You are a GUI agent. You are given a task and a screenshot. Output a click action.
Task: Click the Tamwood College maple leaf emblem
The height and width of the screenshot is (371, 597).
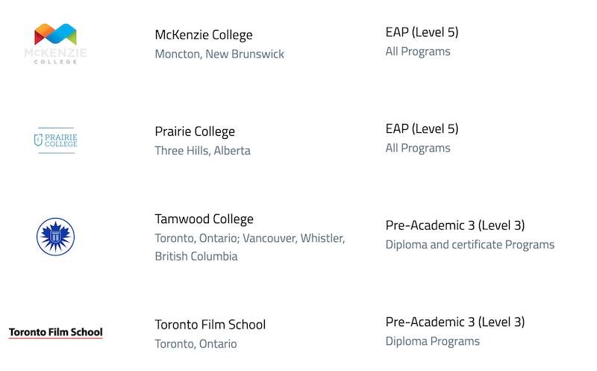pos(55,237)
